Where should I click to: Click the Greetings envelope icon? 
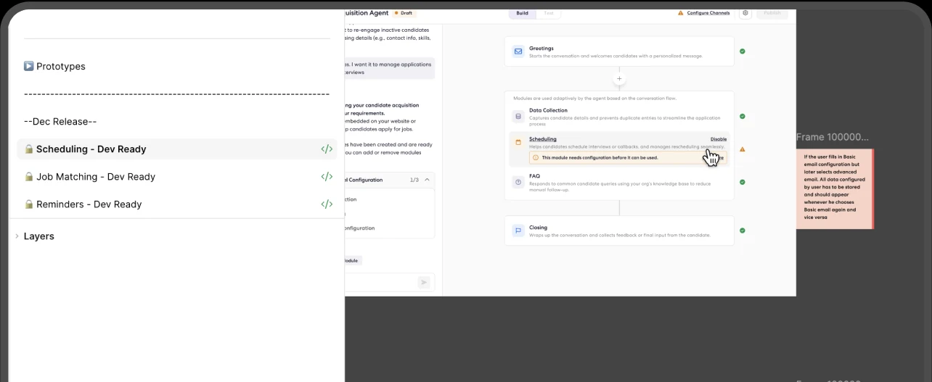(x=518, y=51)
